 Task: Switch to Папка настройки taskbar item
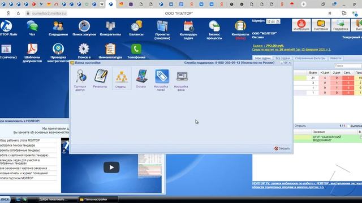point(98,199)
